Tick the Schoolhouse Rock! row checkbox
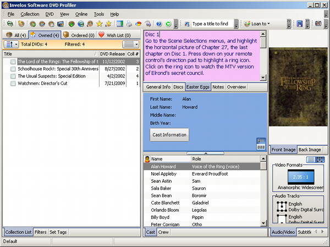This screenshot has height=247, width=330. tap(13, 69)
